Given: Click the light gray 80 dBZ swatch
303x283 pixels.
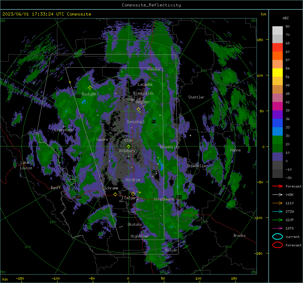Looking at the screenshot, I should coord(277,30).
